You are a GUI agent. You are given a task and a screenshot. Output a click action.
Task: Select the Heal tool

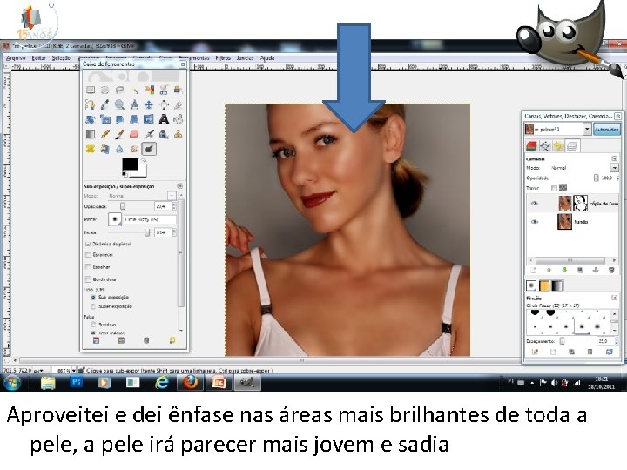pyautogui.click(x=91, y=149)
